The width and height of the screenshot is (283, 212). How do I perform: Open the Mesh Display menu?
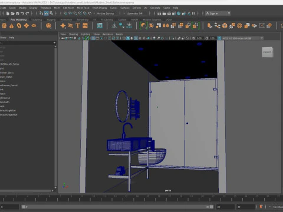point(100,8)
